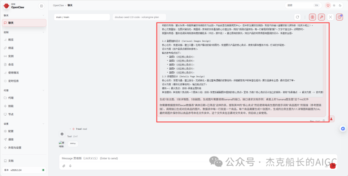Viewport: 348px width, 176px height.
Task: Focus the 搜索 search box
Action: point(303,5)
